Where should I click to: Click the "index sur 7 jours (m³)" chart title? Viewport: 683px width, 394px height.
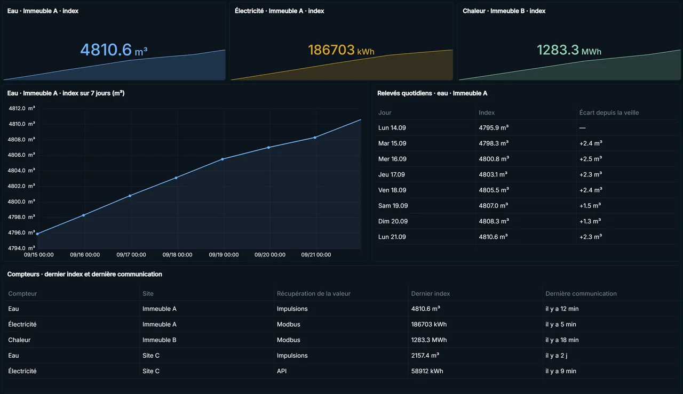pyautogui.click(x=66, y=93)
